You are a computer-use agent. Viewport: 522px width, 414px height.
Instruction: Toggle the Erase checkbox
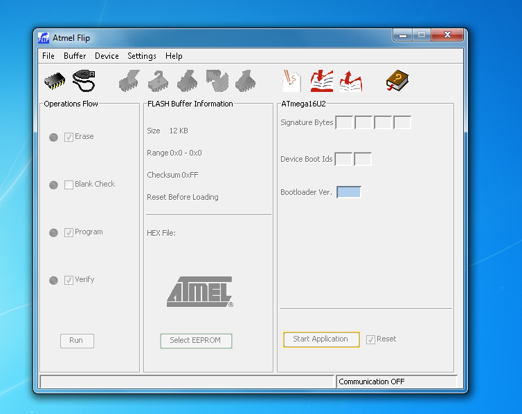point(69,137)
